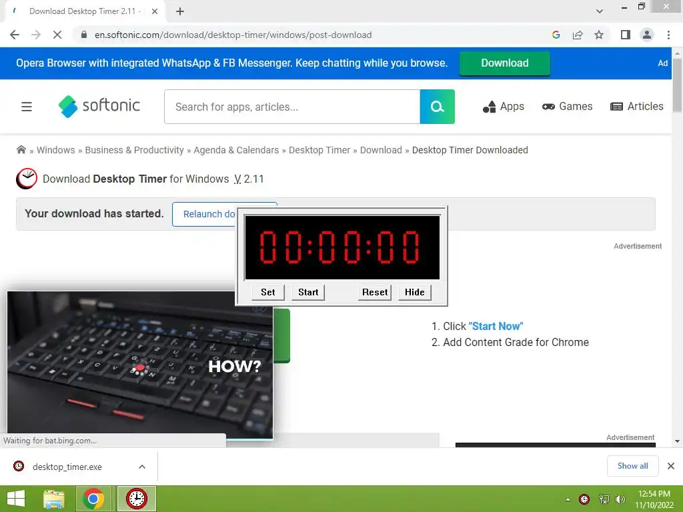The width and height of the screenshot is (683, 512).
Task: Click the Download breadcrumb link
Action: pos(381,150)
